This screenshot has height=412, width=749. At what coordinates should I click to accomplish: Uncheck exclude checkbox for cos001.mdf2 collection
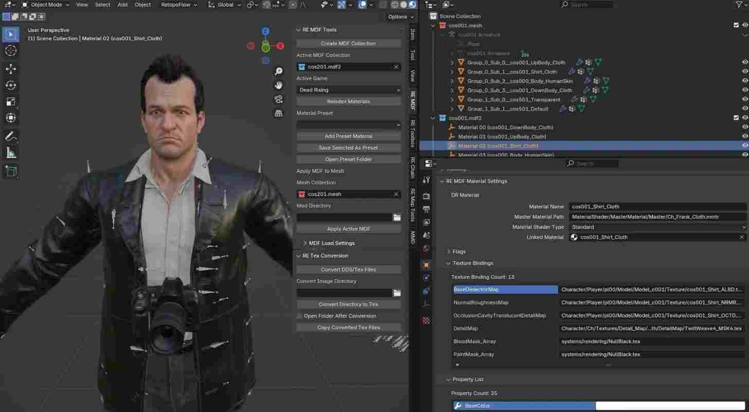[736, 118]
